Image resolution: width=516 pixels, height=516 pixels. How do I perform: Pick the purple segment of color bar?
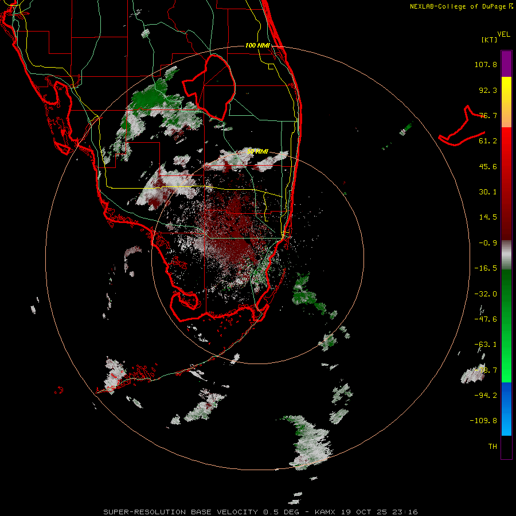click(506, 64)
